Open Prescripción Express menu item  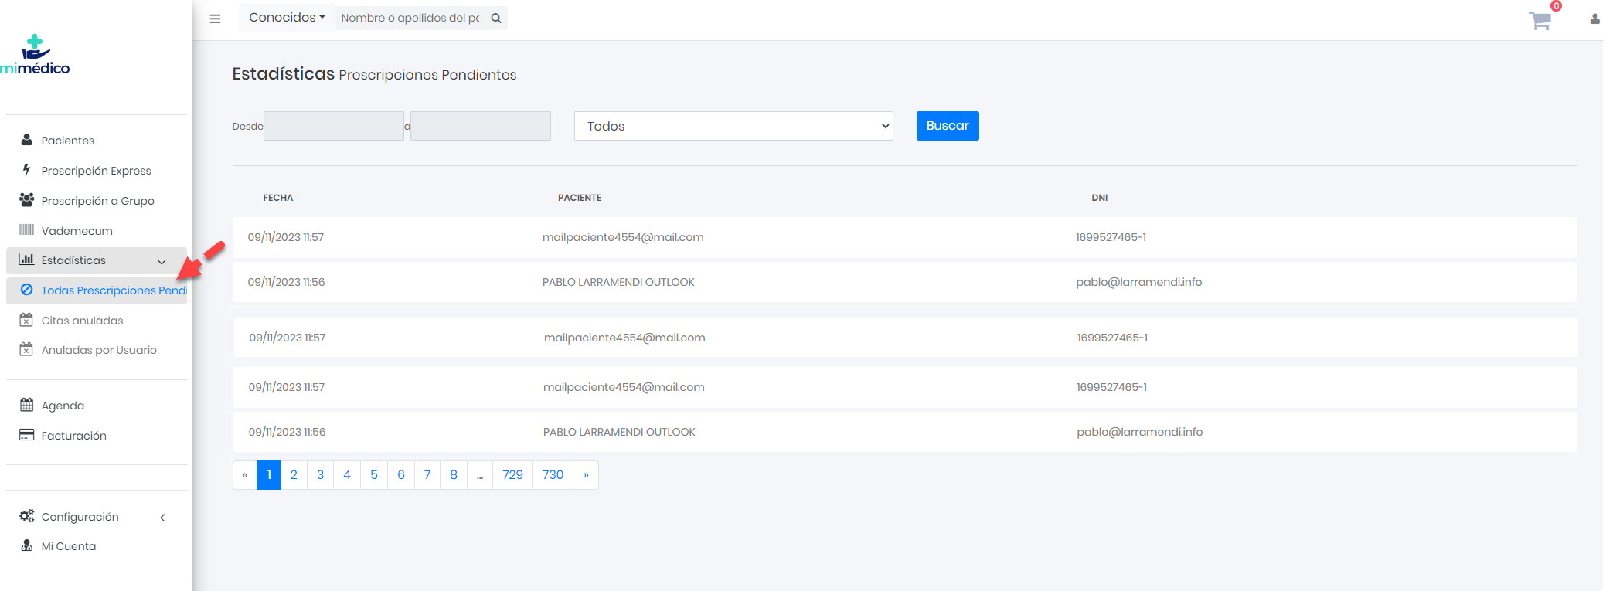point(96,171)
